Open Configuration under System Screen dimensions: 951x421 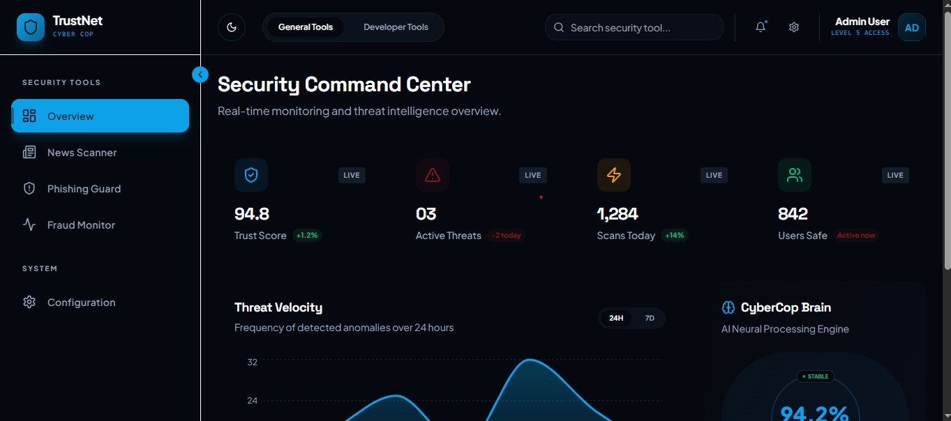(x=81, y=302)
